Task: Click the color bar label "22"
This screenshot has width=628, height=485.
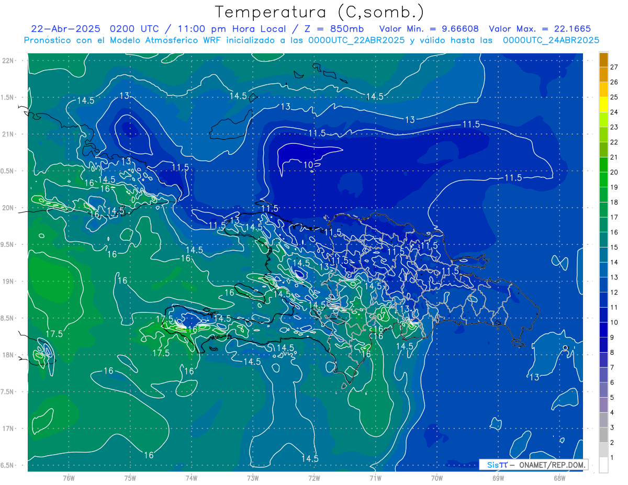Action: point(614,142)
